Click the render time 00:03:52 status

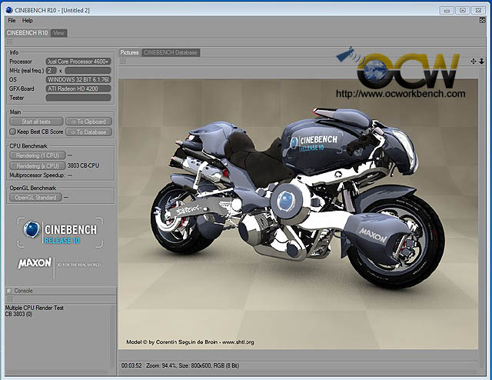(131, 365)
